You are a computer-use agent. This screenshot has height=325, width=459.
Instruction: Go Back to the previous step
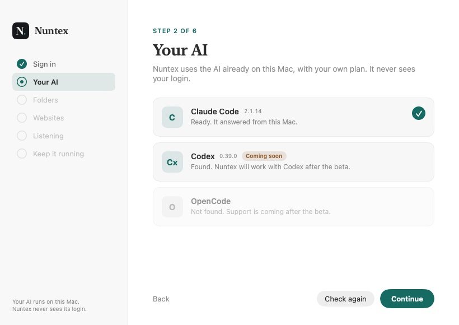161,299
